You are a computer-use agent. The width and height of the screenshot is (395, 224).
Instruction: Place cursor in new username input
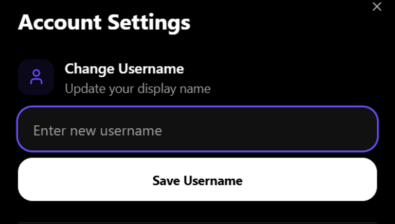(197, 130)
